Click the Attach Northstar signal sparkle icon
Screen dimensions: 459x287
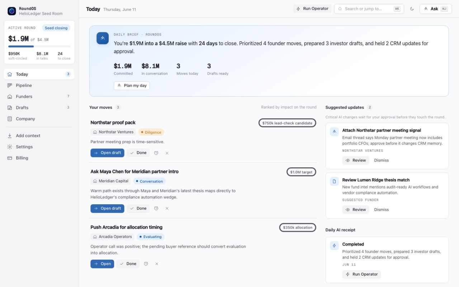(x=334, y=132)
